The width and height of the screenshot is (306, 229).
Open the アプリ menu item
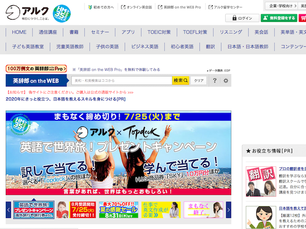point(128,32)
